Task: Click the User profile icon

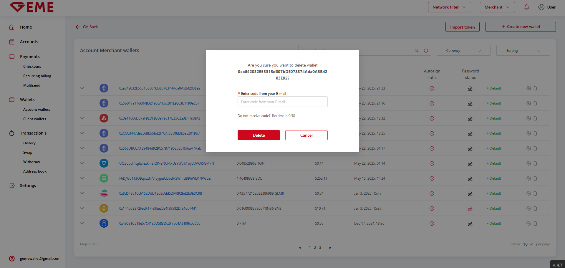Action: pos(541,7)
